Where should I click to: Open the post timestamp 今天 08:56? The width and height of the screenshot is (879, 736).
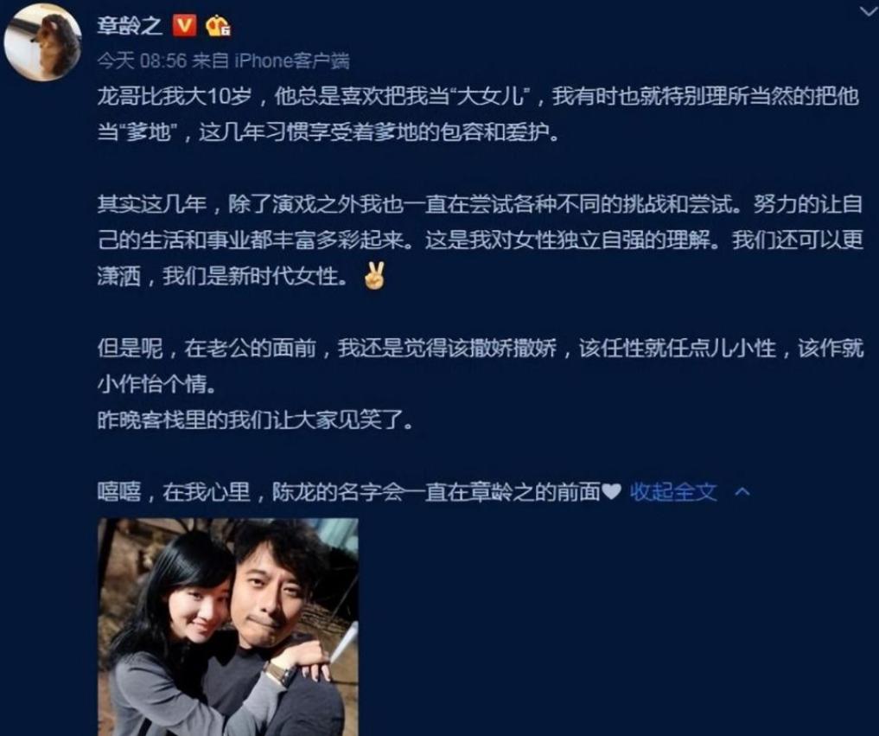142,60
